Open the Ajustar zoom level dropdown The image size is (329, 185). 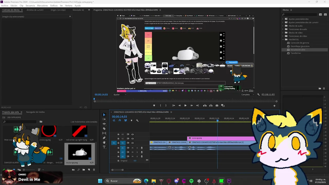(120, 95)
